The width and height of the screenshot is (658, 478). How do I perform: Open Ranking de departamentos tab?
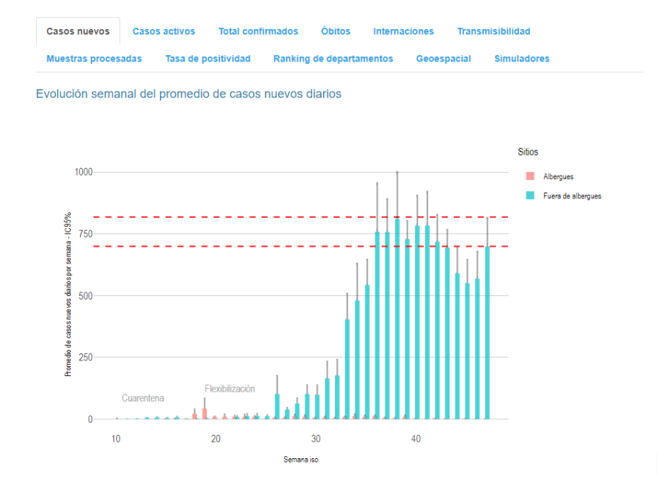333,59
